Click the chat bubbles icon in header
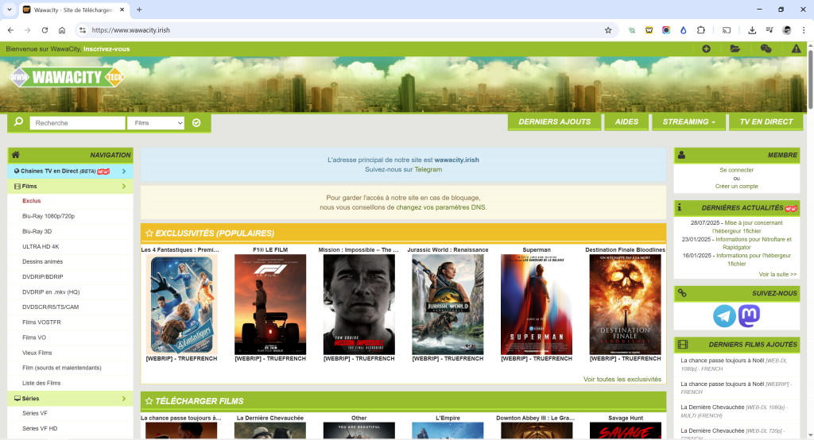Viewport: 814px width, 440px height. (766, 48)
